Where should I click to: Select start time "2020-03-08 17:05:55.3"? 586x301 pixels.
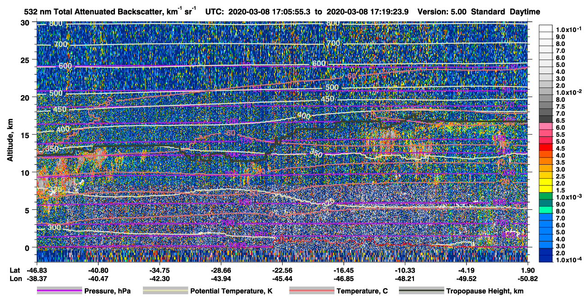270,11
